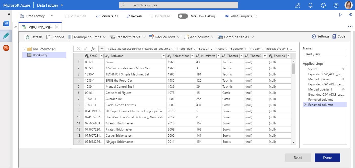This screenshot has width=355, height=168.
Task: Delete the Renamed columns step
Action: pyautogui.click(x=305, y=105)
